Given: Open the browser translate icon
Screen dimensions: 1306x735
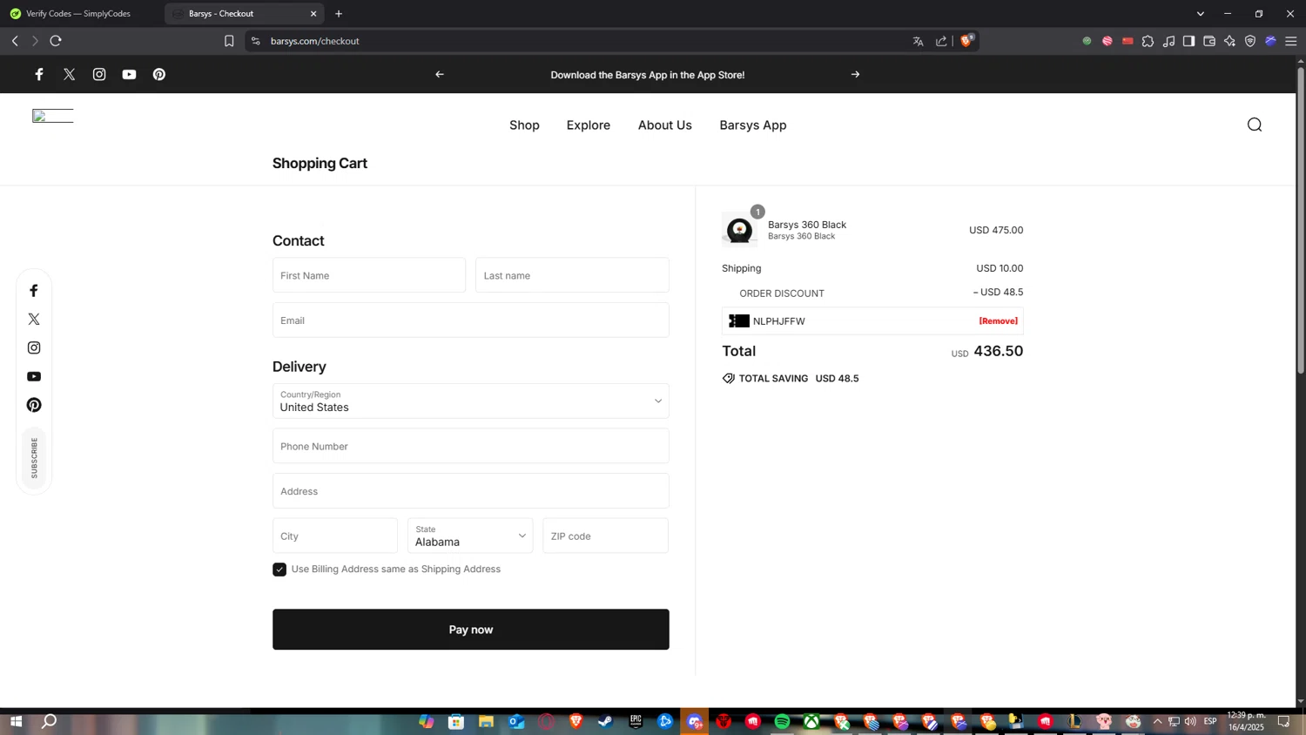Looking at the screenshot, I should click(918, 41).
